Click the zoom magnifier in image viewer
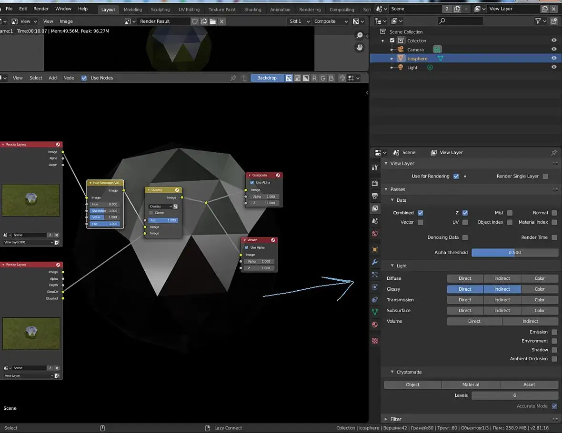Screen dimensions: 562x433 pyautogui.click(x=360, y=36)
